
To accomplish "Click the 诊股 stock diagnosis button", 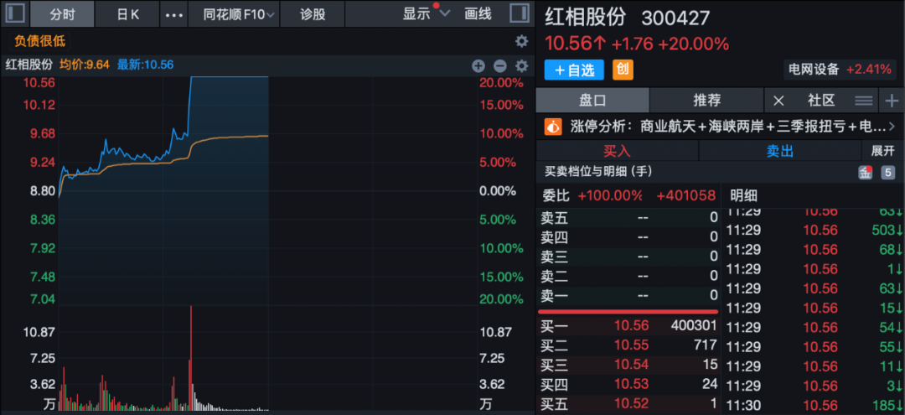I will 313,14.
